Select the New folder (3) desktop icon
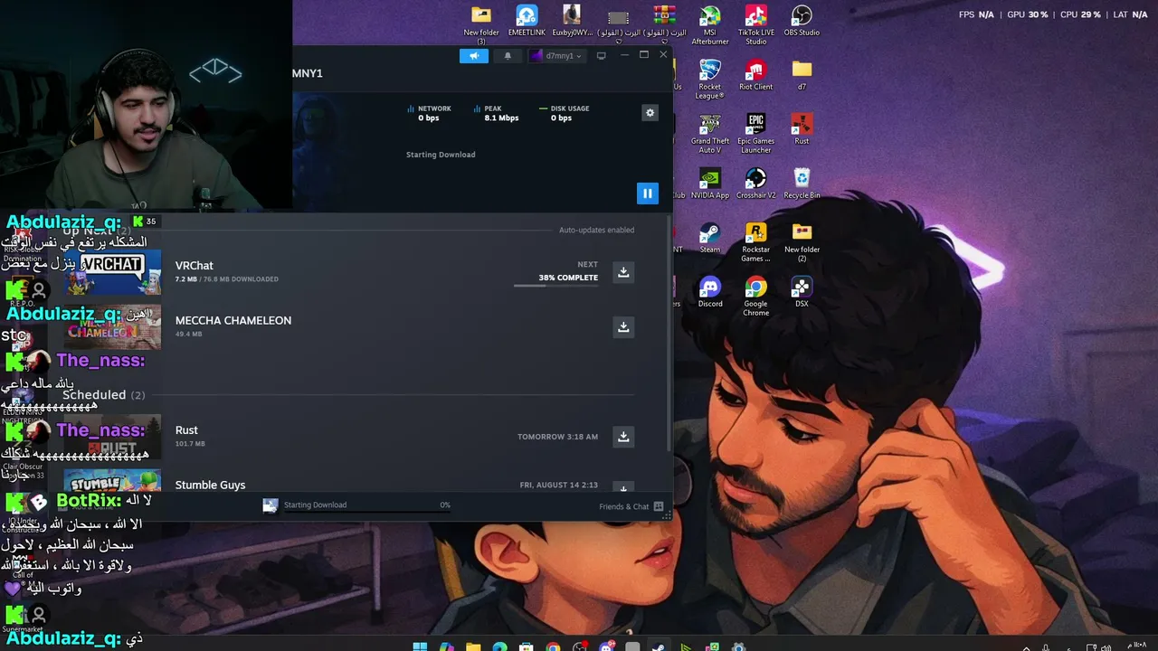Screen dimensions: 1158x651 481,25
